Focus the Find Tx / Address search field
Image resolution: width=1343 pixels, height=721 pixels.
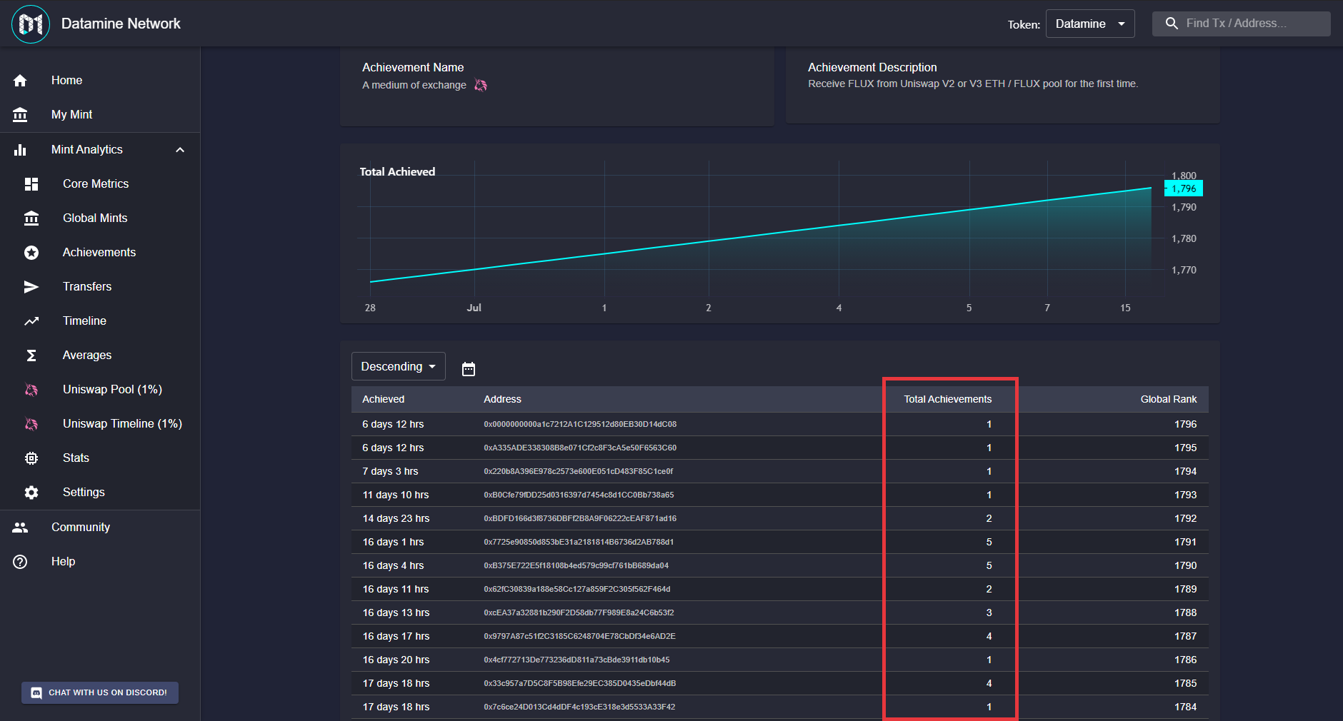(1242, 24)
